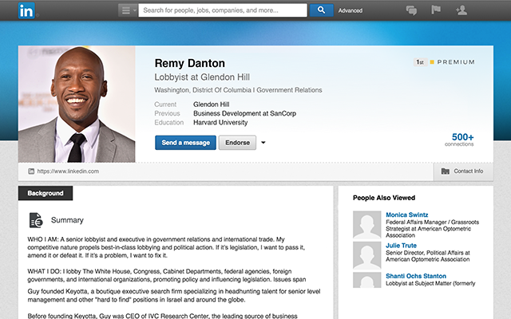Click the LinkedIn icon beside profile URL
Viewport: 511px width, 319px height.
[31, 171]
